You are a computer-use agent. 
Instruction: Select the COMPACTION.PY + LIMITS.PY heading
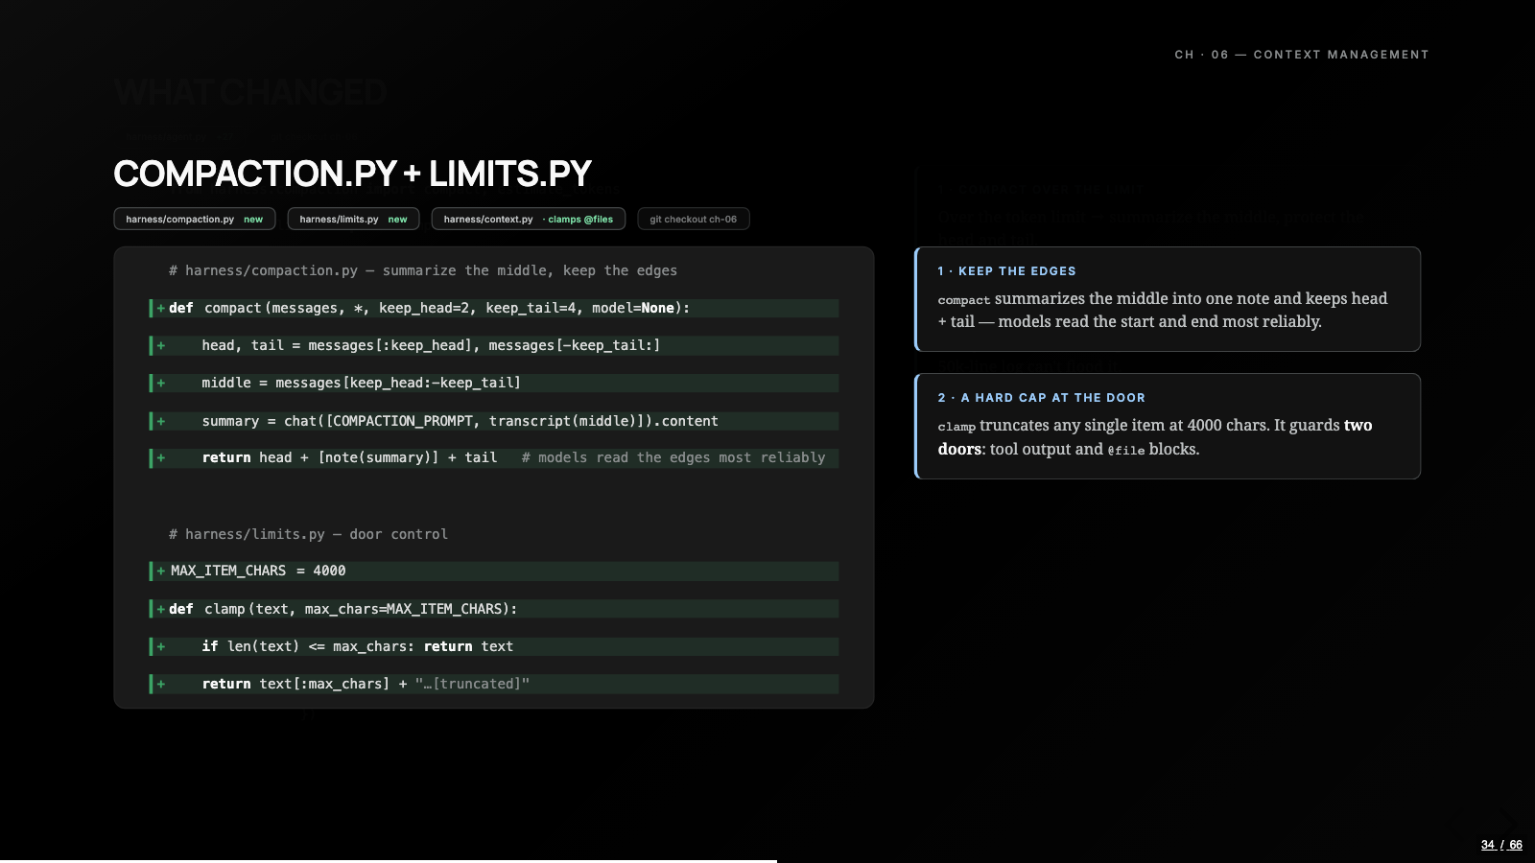pos(352,174)
